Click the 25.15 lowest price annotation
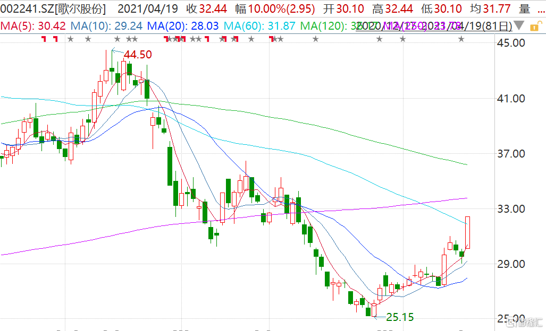This screenshot has width=546, height=331. [400, 317]
